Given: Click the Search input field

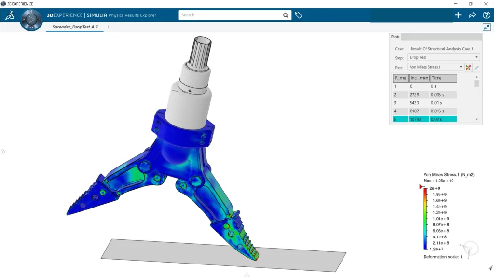Looking at the screenshot, I should (x=230, y=15).
